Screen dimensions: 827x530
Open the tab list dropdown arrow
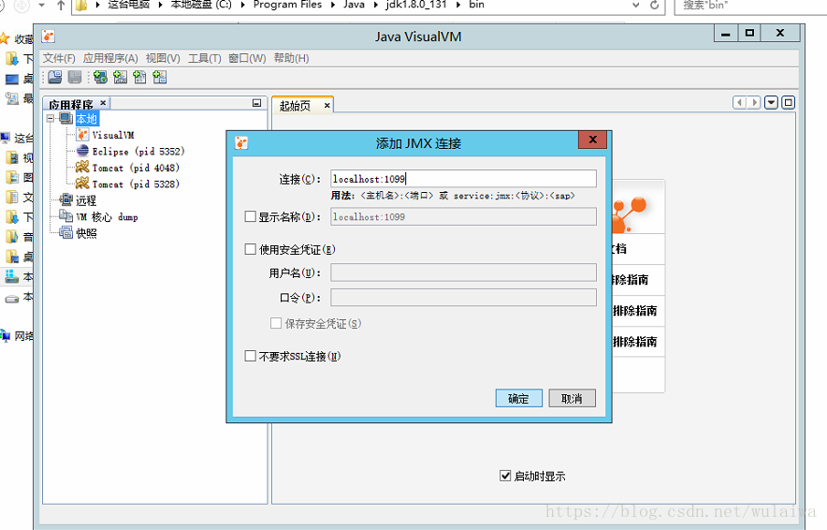[x=771, y=102]
